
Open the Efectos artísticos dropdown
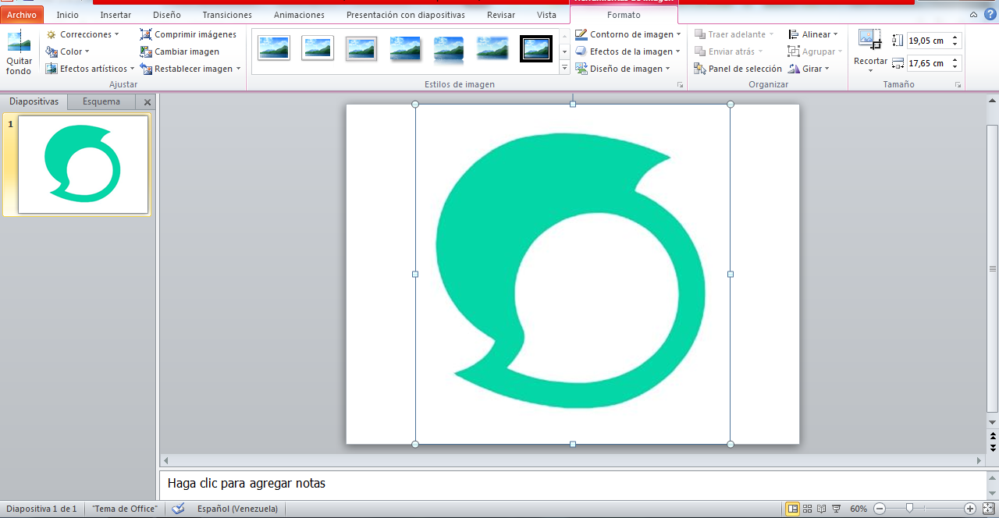click(92, 69)
